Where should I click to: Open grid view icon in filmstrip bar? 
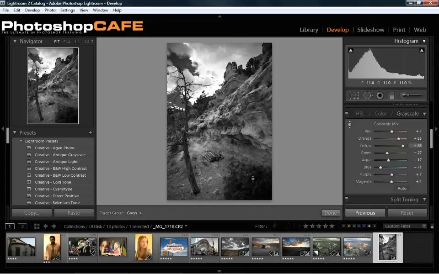(x=37, y=226)
